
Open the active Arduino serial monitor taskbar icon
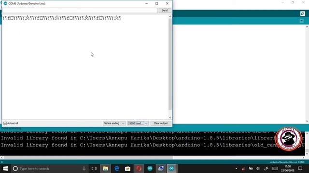(x=172, y=169)
